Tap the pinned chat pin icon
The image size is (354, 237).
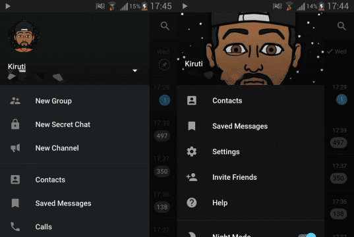tap(164, 65)
